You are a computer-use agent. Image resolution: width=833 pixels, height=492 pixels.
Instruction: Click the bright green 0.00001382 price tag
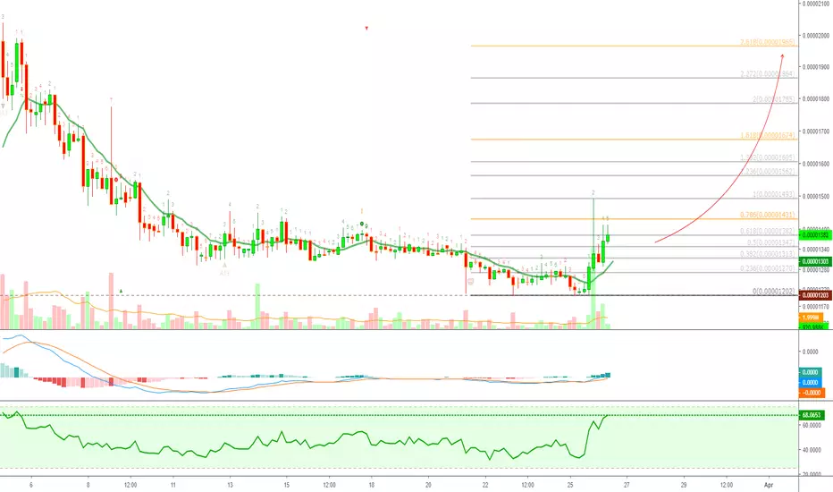click(x=815, y=235)
